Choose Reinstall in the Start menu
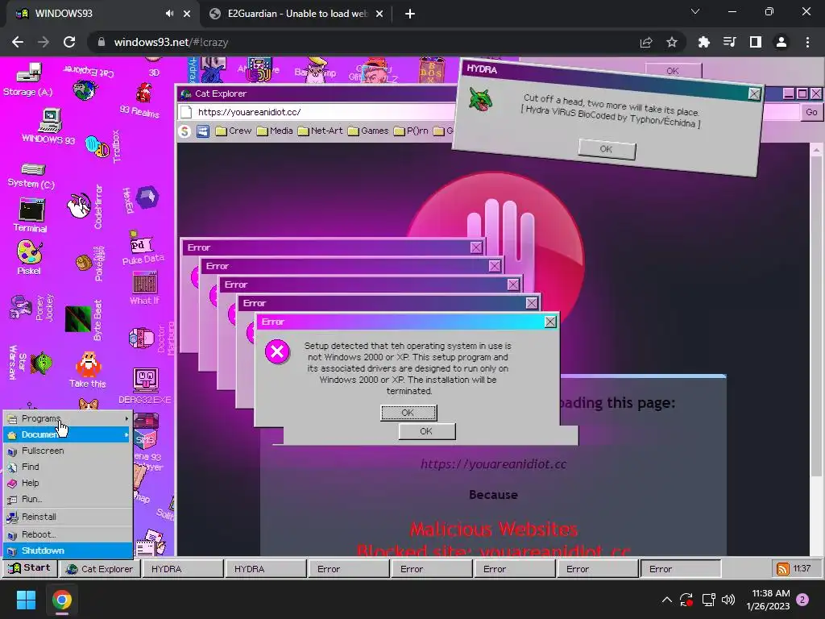The image size is (825, 619). (68, 517)
